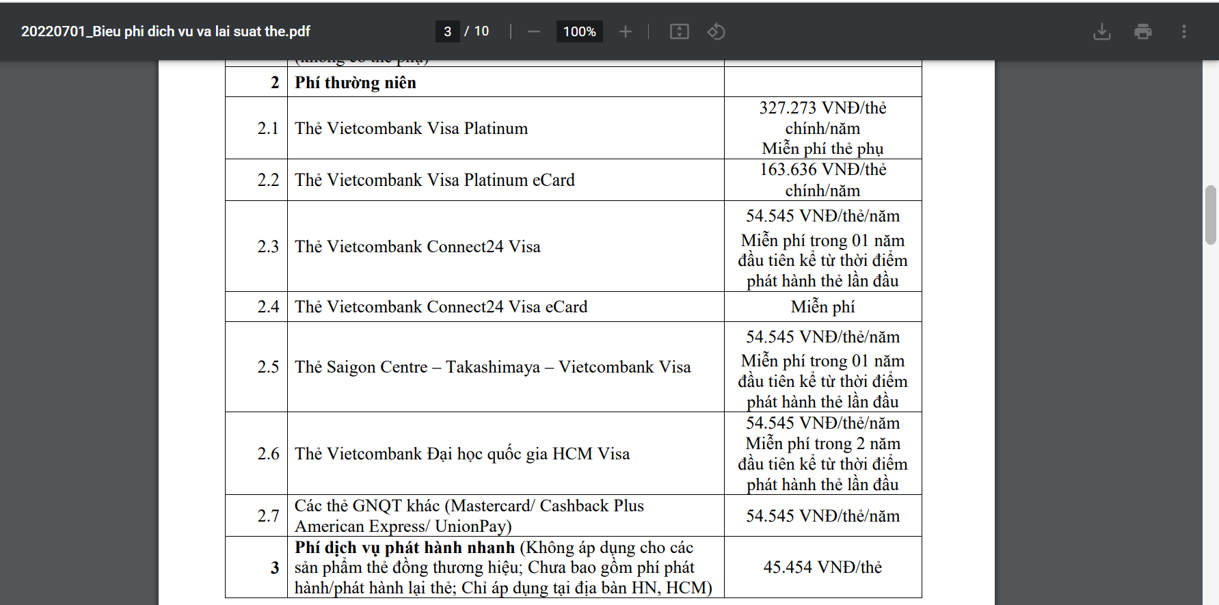Click the 100% zoom level field
The width and height of the screenshot is (1219, 605).
(x=579, y=31)
